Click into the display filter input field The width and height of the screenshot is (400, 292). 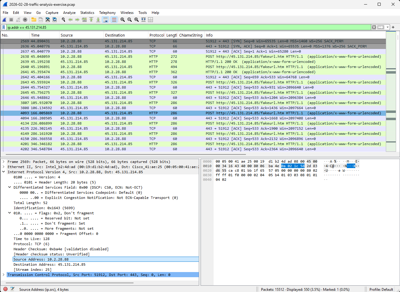(x=181, y=27)
